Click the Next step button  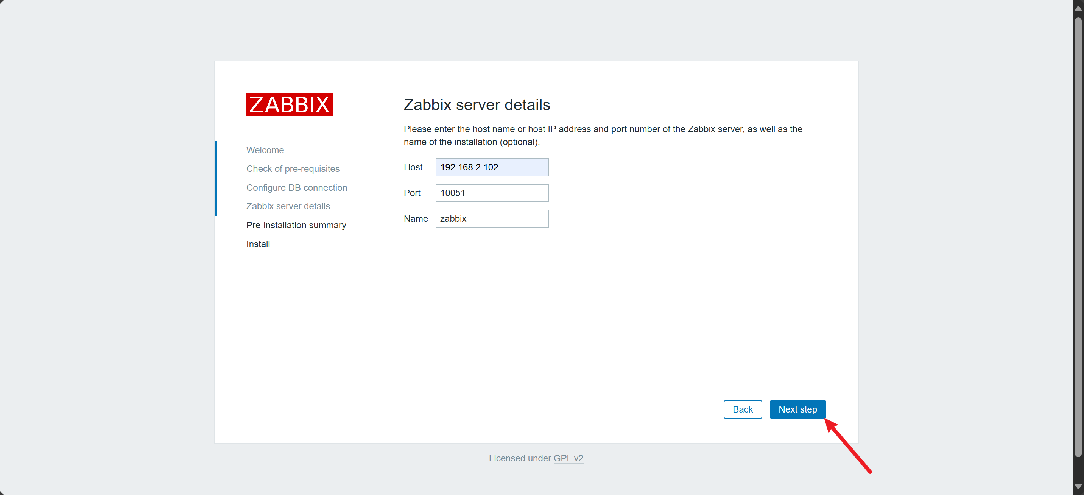click(x=797, y=409)
